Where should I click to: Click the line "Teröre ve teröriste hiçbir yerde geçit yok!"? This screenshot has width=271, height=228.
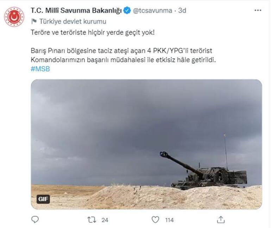pos(92,32)
